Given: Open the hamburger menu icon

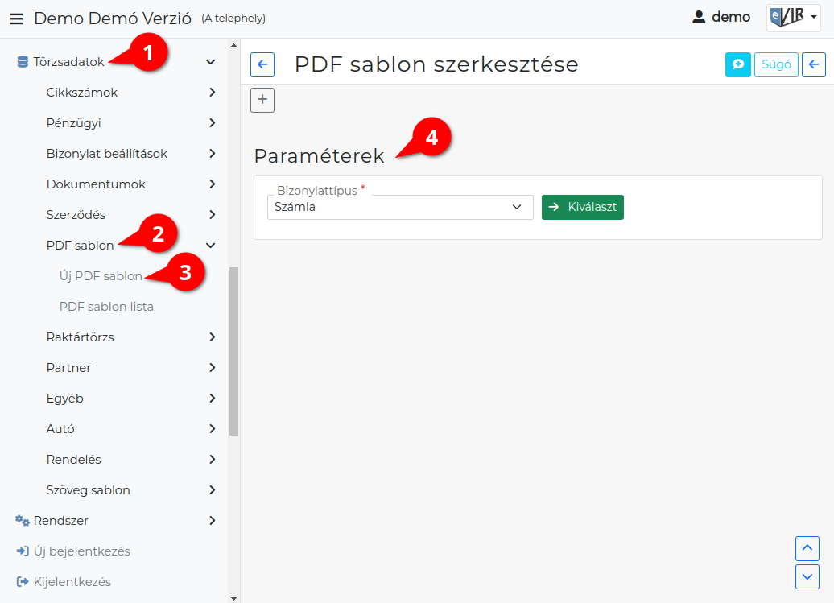Looking at the screenshot, I should pos(16,19).
